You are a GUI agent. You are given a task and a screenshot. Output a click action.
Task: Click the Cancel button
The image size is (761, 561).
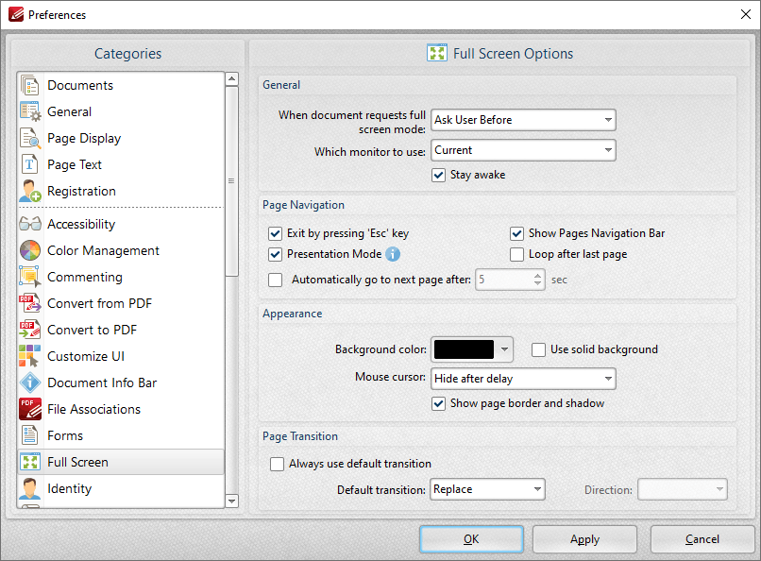tap(702, 539)
